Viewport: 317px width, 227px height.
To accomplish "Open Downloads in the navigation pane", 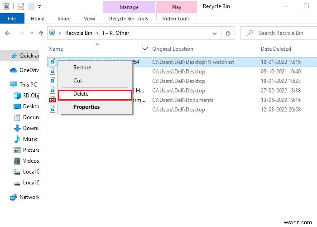I will pos(26,128).
